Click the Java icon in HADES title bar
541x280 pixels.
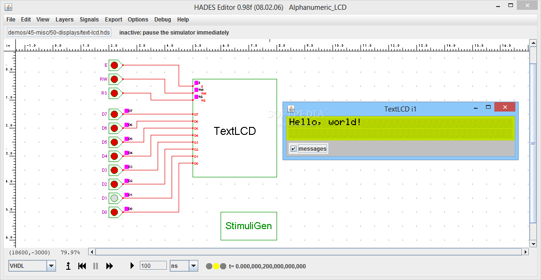coord(8,7)
